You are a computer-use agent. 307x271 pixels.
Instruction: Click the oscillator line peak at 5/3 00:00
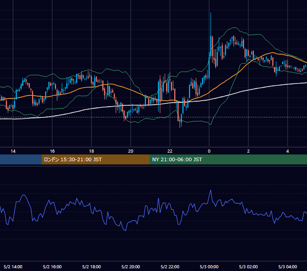pos(211,190)
